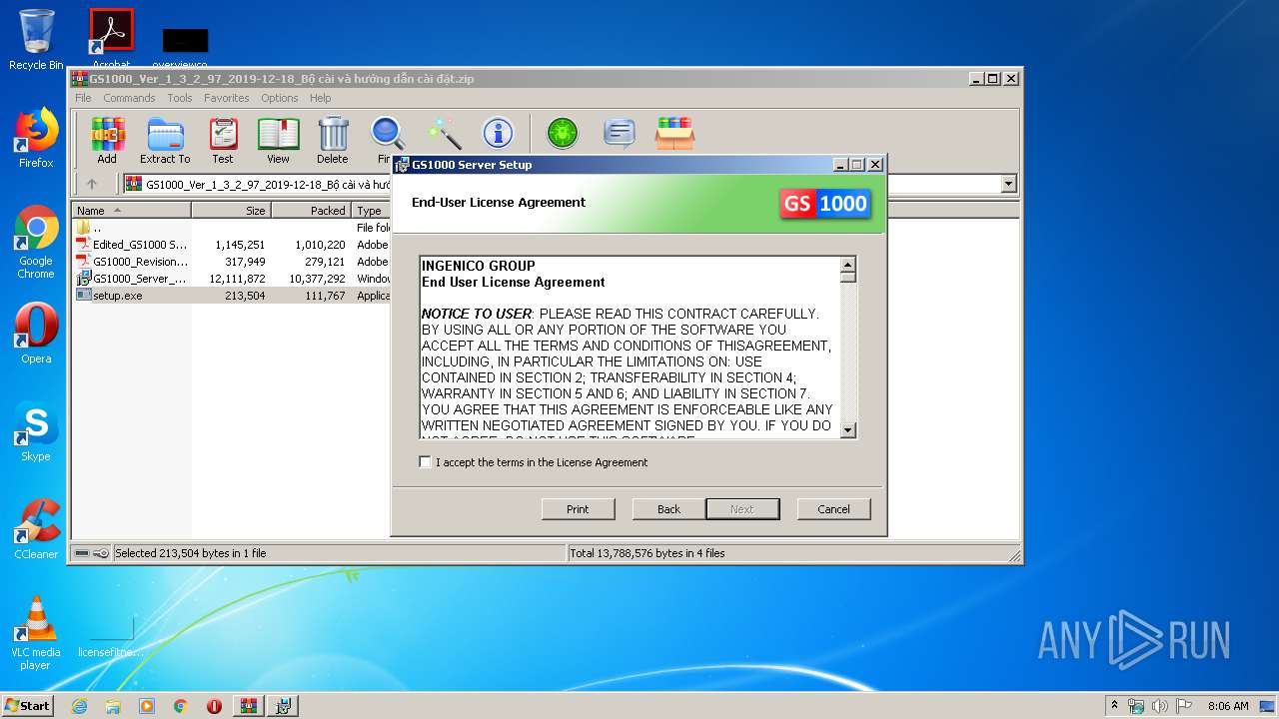
Task: Click the Delete toolbar icon
Action: click(x=333, y=140)
